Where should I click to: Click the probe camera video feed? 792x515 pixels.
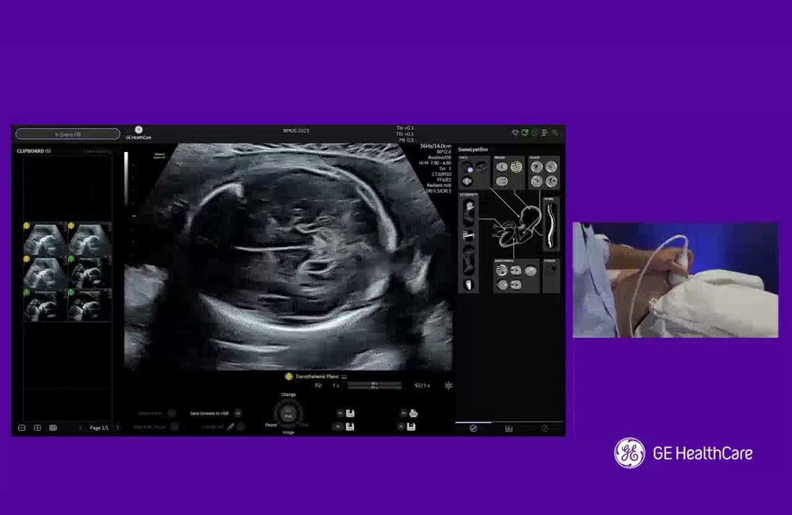676,280
